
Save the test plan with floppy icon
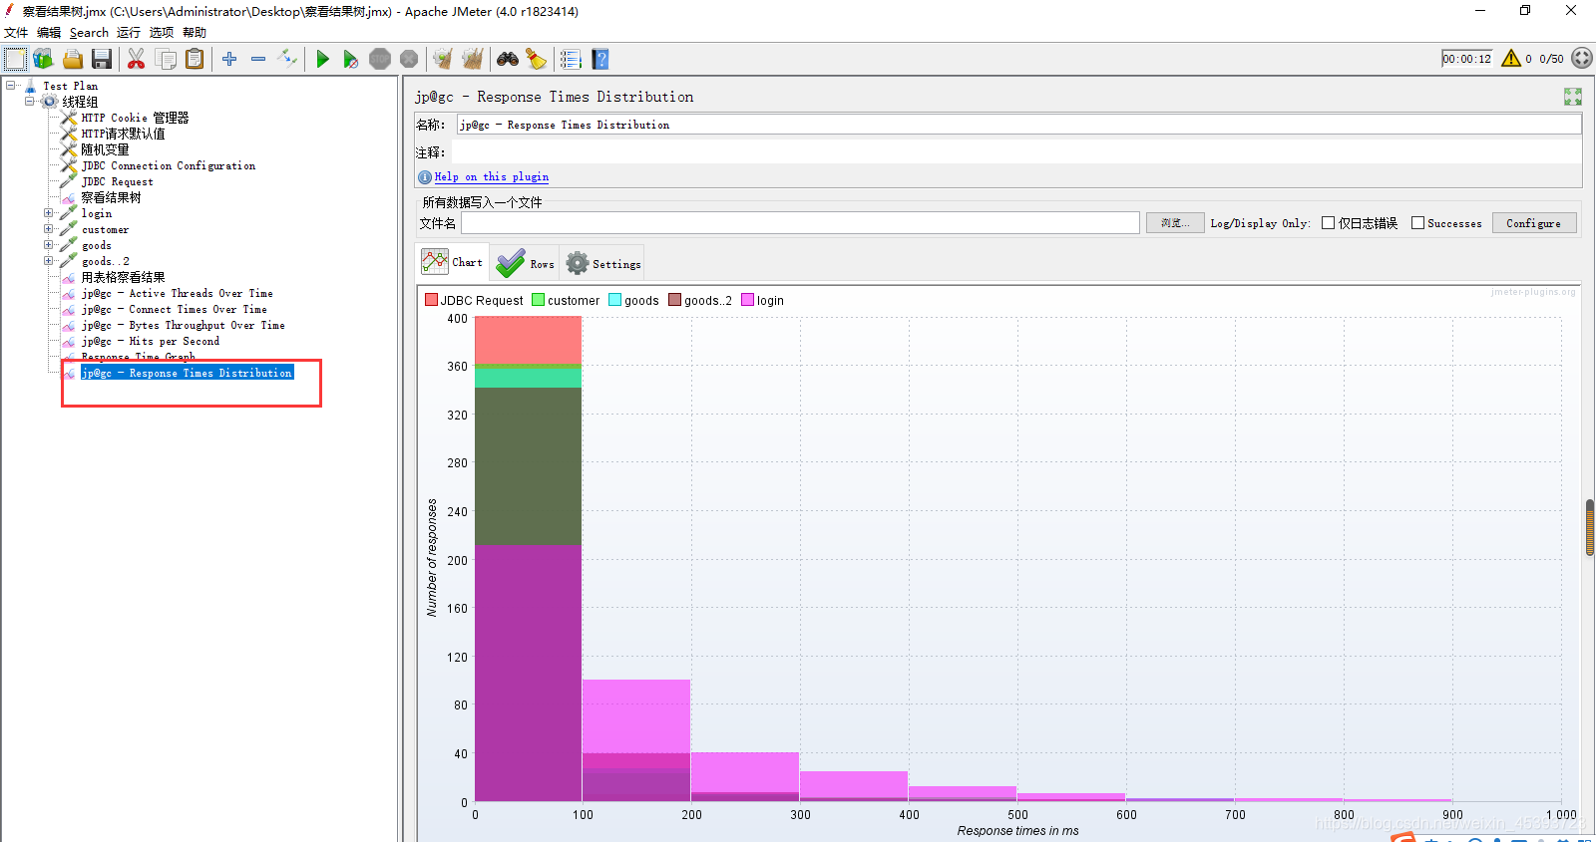pos(102,59)
